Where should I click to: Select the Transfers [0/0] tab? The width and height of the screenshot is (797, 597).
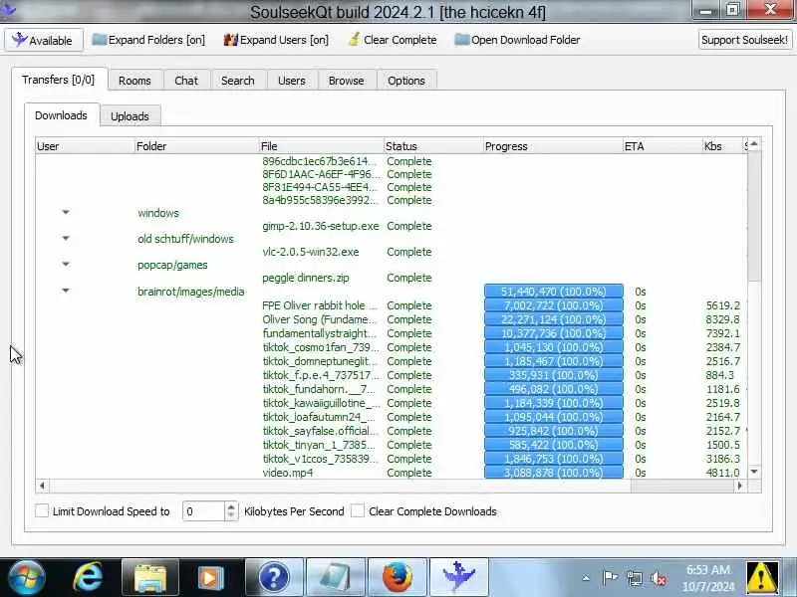59,80
